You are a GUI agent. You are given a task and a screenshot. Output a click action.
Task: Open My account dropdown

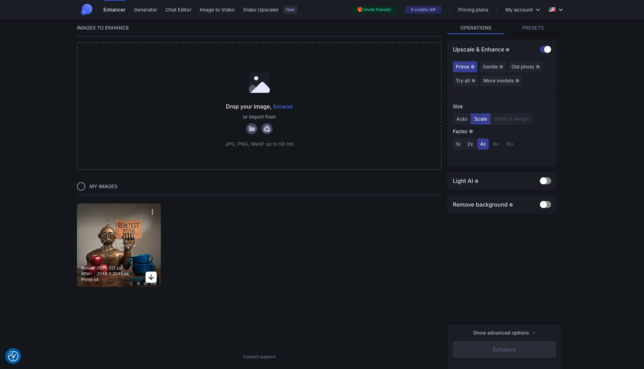click(523, 10)
